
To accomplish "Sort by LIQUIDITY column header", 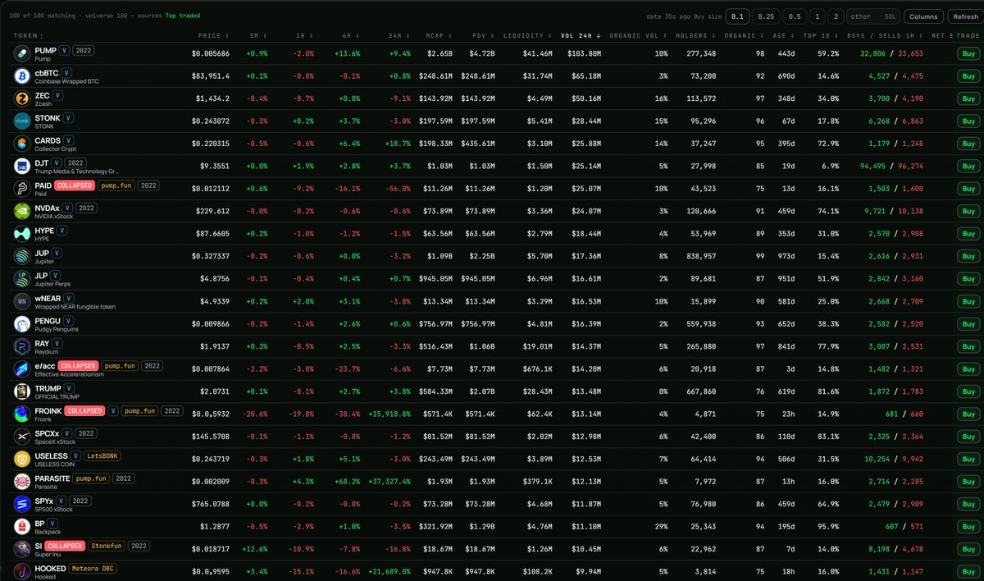I will 526,36.
